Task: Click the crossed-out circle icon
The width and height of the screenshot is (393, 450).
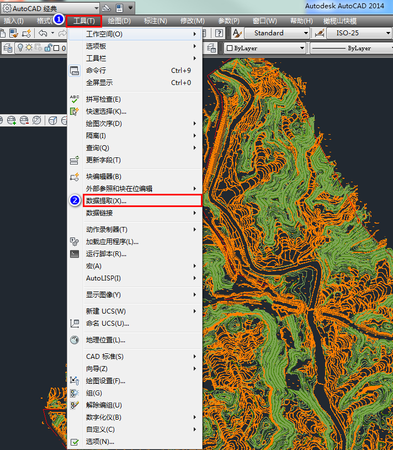Action: click(37, 120)
